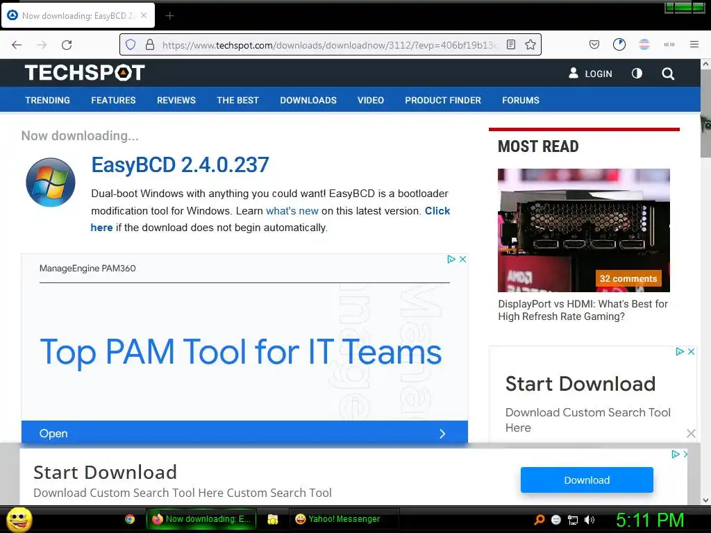Close the ManageEngine PAM360 ad

point(462,260)
